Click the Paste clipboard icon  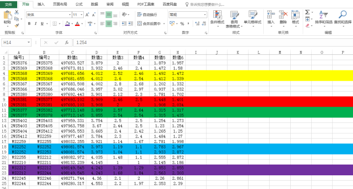7,15
